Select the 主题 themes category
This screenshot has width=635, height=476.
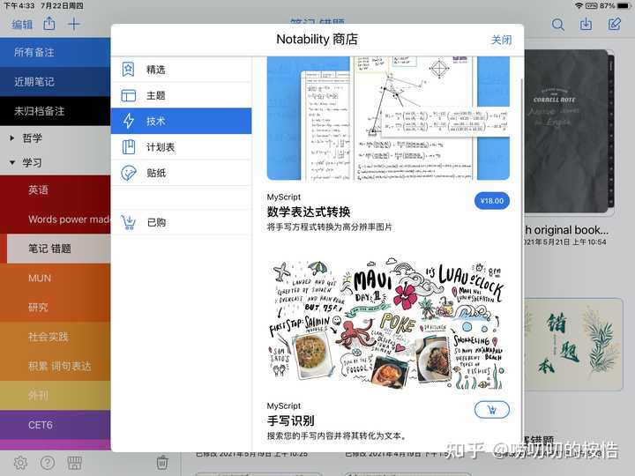point(181,95)
